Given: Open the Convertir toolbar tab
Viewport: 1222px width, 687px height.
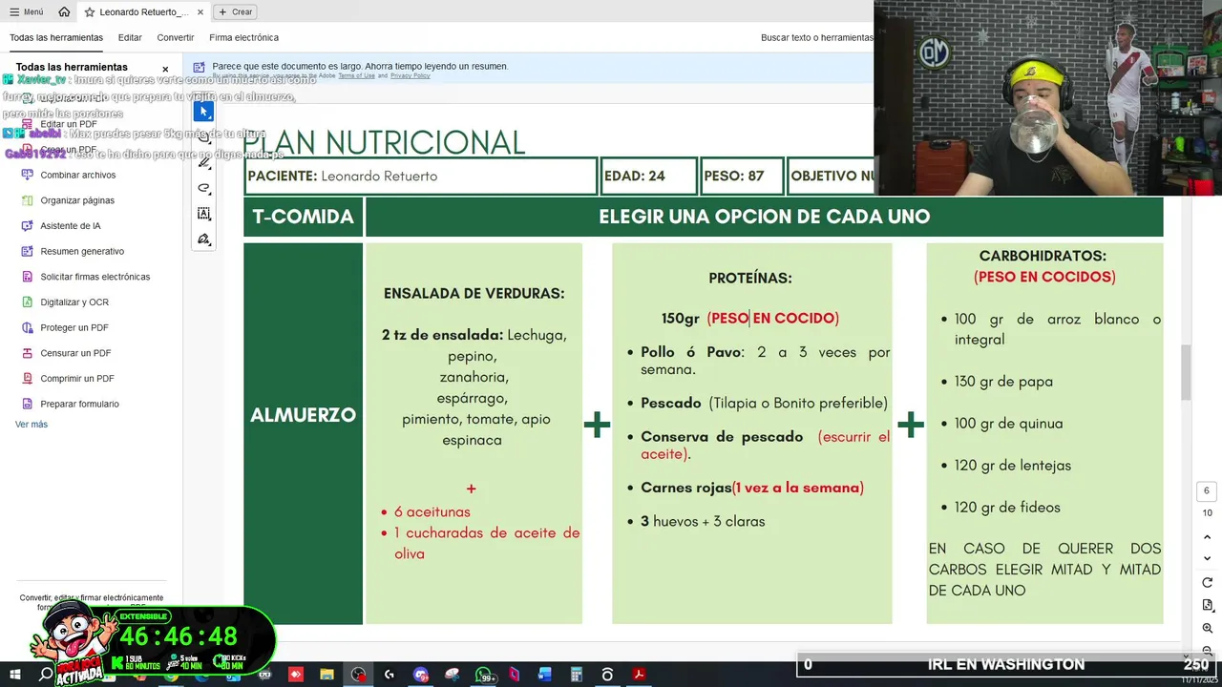Looking at the screenshot, I should [176, 37].
